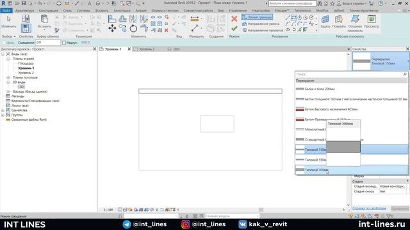Choose floor type Балка и блок 200мм
The image size is (410, 230).
click(352, 89)
